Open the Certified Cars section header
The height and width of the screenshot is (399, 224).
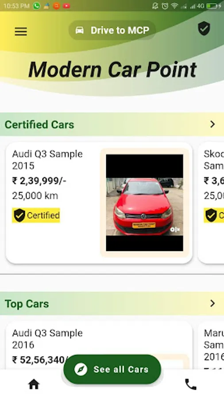pyautogui.click(x=112, y=125)
